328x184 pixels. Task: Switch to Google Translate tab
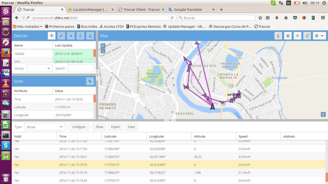[188, 9]
